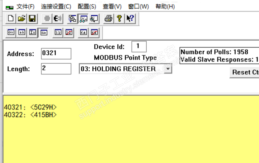The height and width of the screenshot is (163, 259).
Task: Open a file using the folder icon
Action: coord(21,19)
